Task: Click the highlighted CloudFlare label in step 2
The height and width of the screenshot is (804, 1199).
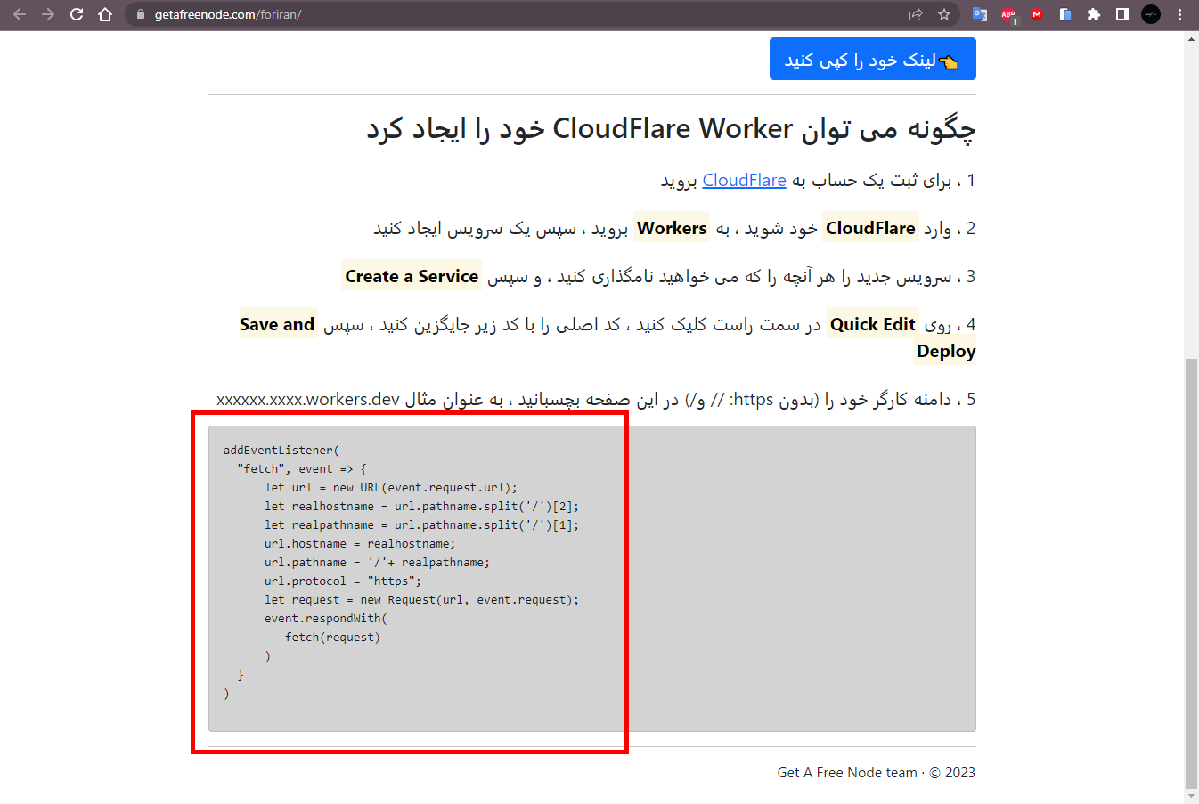Action: (x=870, y=228)
